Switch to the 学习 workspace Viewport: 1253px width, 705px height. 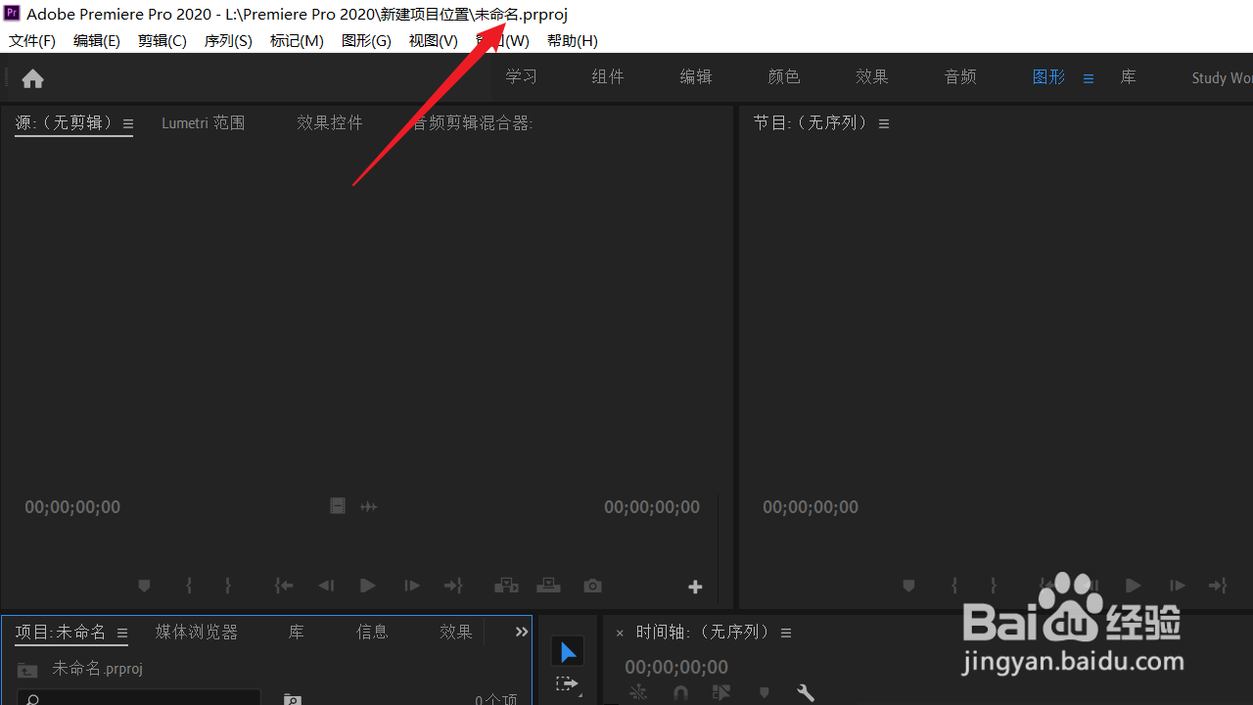click(x=522, y=77)
